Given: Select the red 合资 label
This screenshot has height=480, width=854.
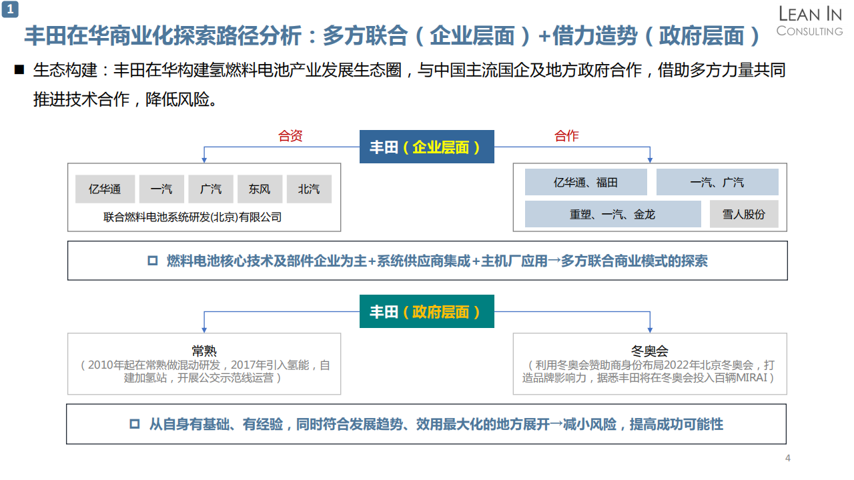Looking at the screenshot, I should pos(290,136).
